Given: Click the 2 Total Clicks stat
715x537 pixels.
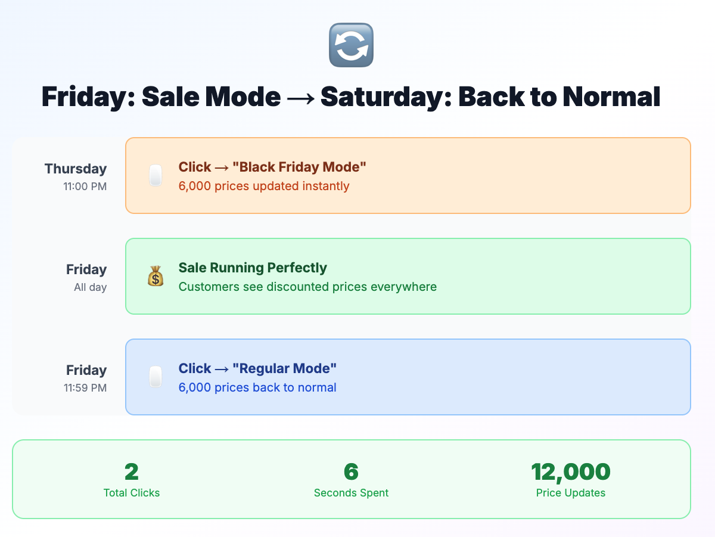Looking at the screenshot, I should click(132, 479).
